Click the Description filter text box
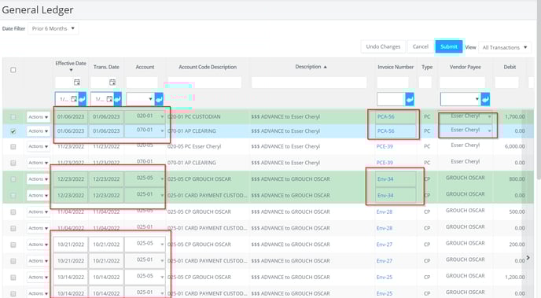This screenshot has height=298, width=541. point(309,83)
